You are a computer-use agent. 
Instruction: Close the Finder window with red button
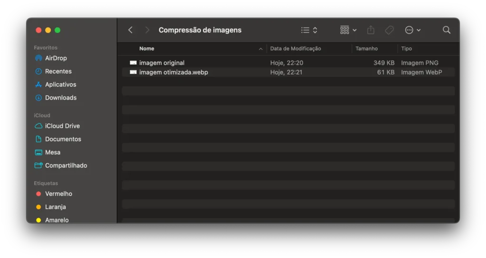click(38, 30)
